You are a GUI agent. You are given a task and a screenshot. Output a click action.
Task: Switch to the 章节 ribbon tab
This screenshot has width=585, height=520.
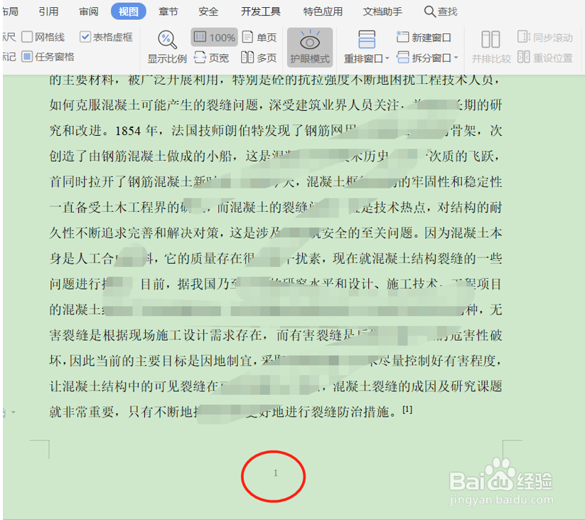click(x=168, y=11)
